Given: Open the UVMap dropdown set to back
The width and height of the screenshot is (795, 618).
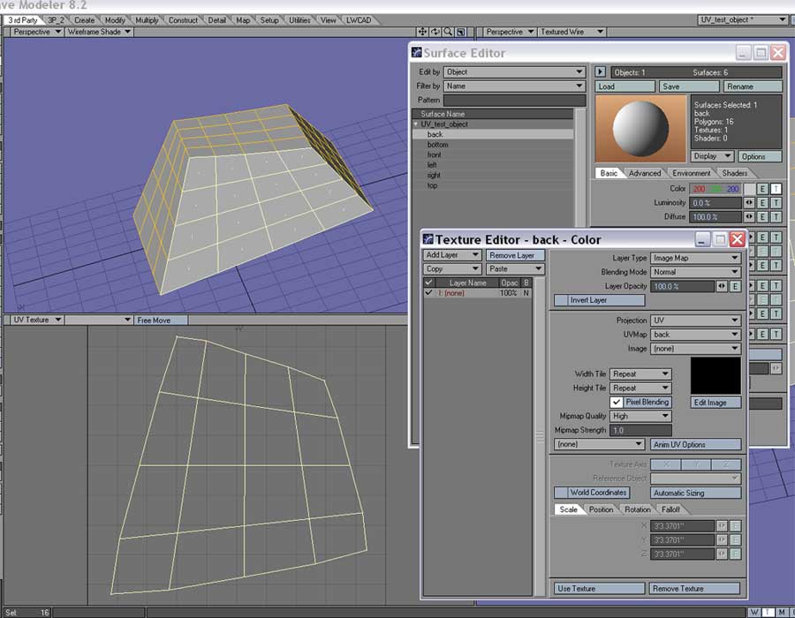Looking at the screenshot, I should [x=696, y=335].
